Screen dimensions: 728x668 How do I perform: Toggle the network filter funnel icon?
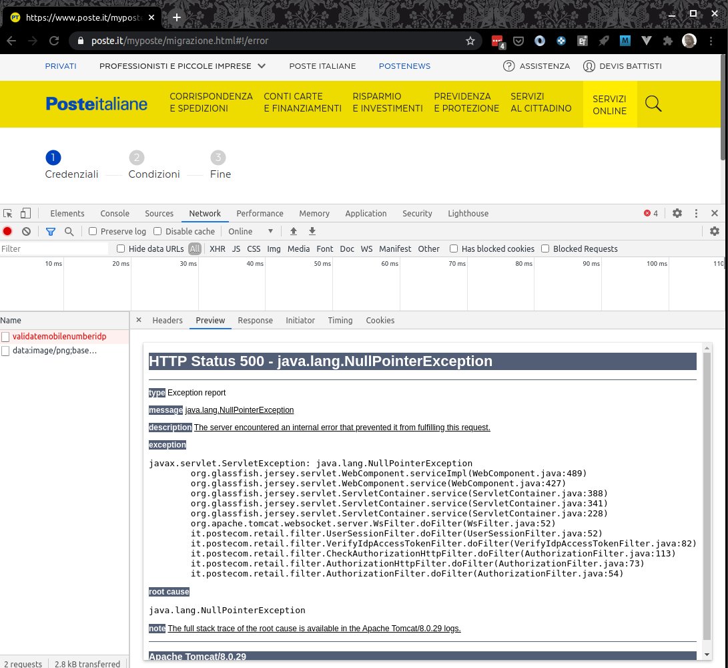(51, 231)
